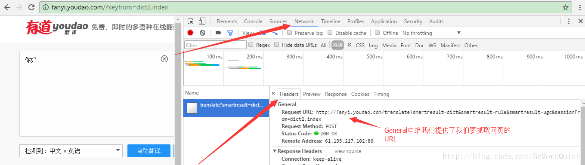This screenshot has width=585, height=165.
Task: Reload the page with the refresh icon
Action: tap(31, 7)
